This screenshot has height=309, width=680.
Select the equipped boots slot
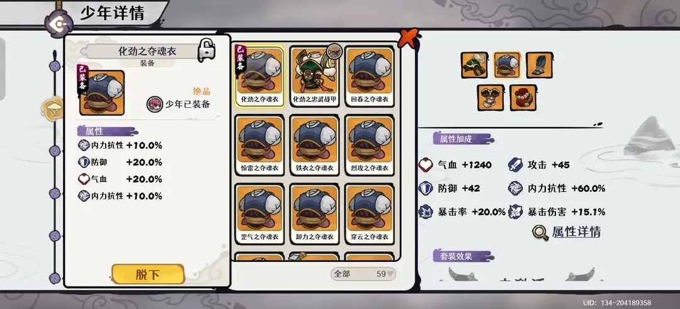pos(539,65)
